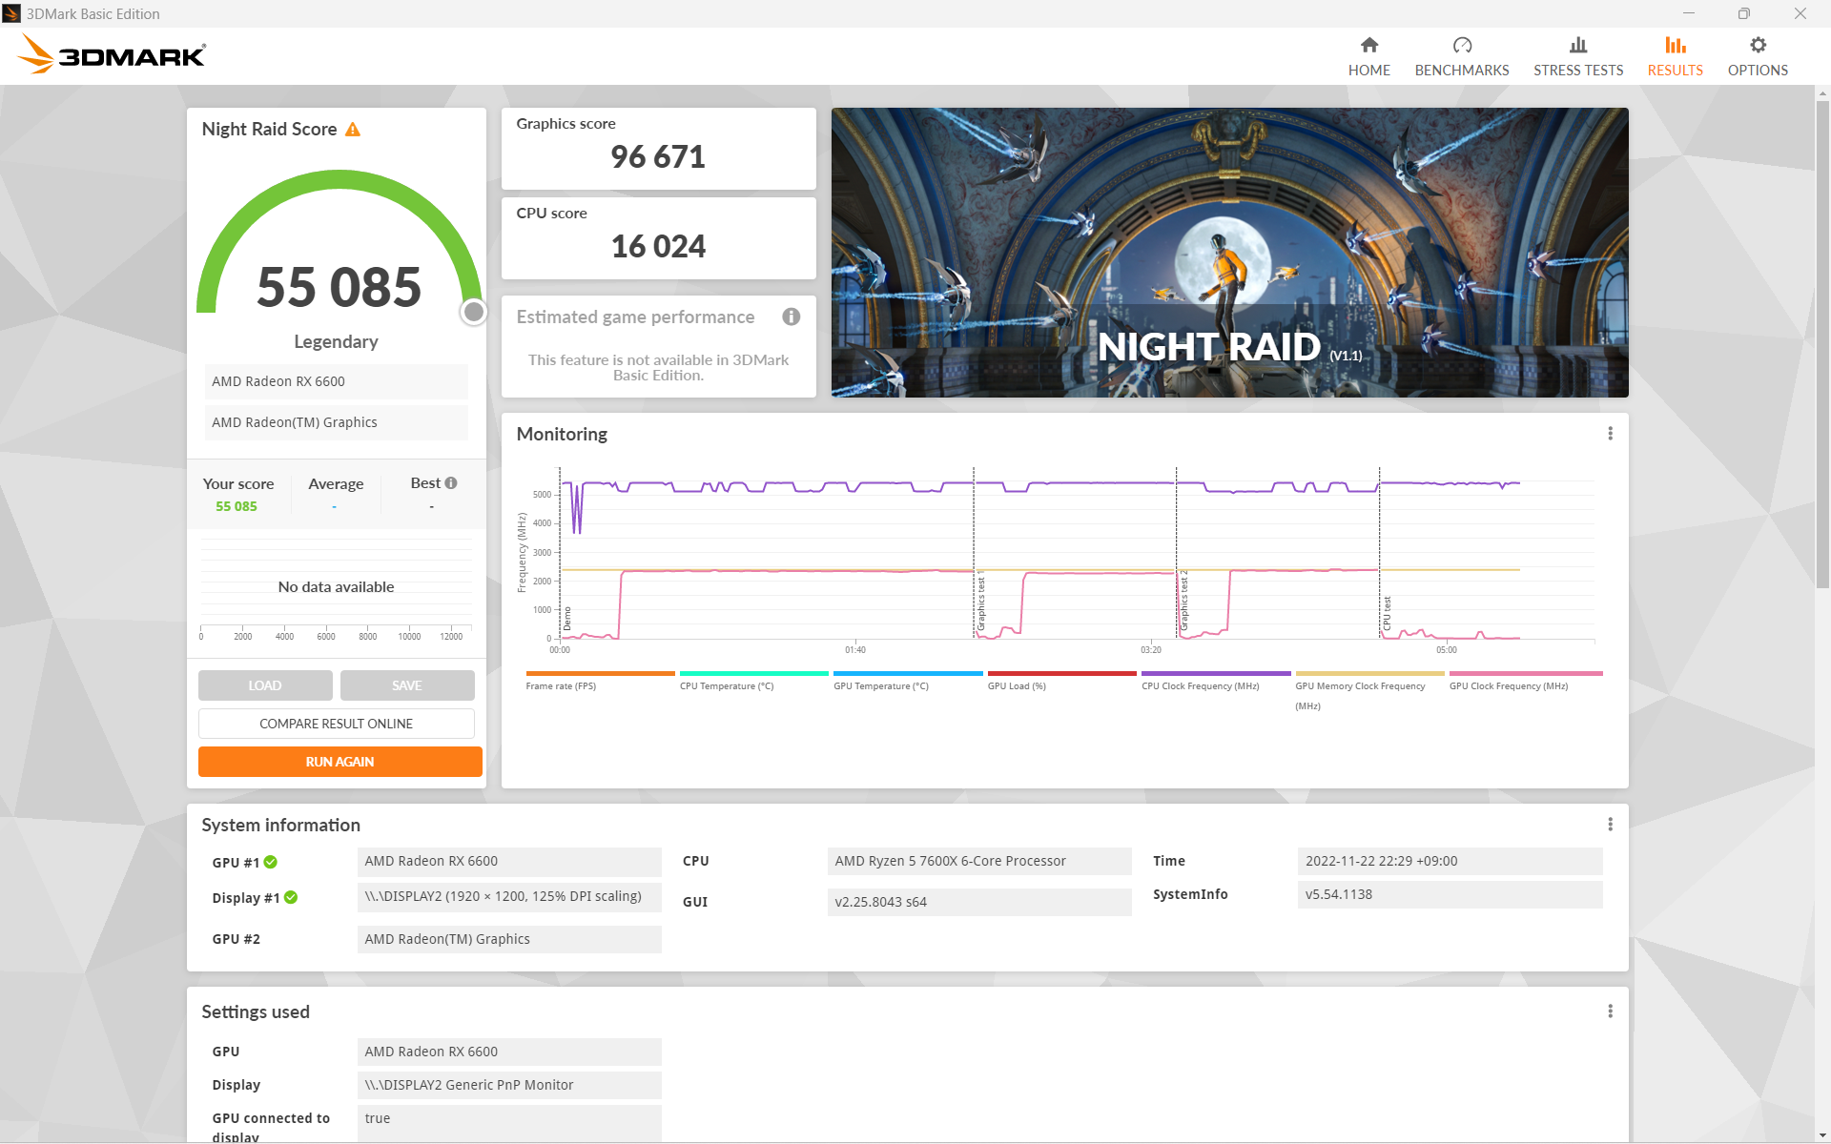This screenshot has width=1831, height=1144.
Task: Click the RUN AGAIN button
Action: click(339, 762)
